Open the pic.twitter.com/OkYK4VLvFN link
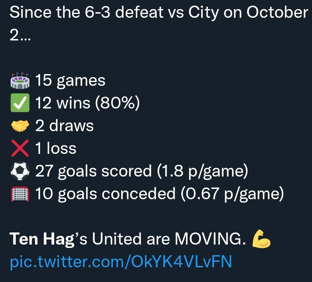The height and width of the screenshot is (282, 312). 120,262
